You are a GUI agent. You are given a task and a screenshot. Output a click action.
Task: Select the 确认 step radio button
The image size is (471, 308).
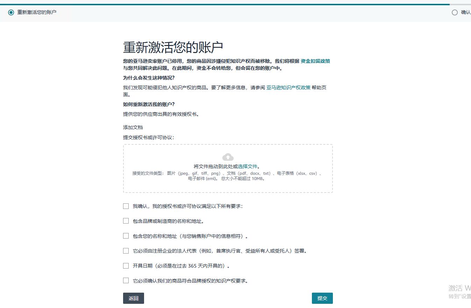[x=455, y=13]
